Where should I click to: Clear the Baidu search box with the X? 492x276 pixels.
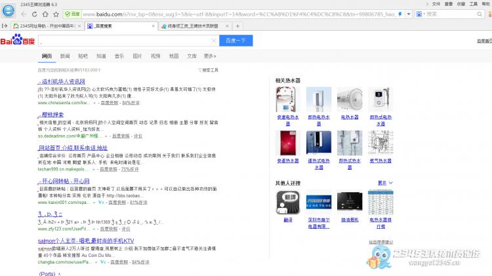pyautogui.click(x=214, y=41)
